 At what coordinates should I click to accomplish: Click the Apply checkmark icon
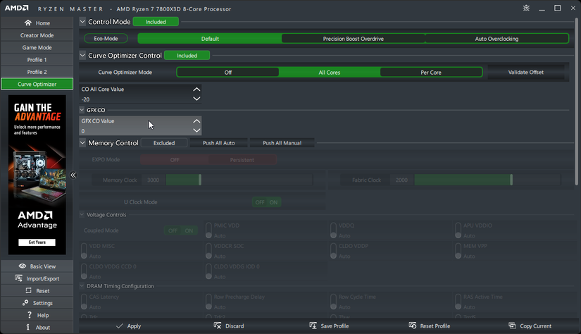[x=119, y=326]
